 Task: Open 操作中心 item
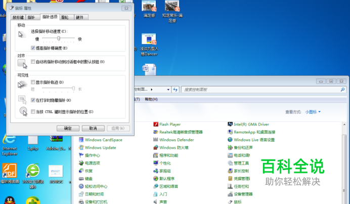pyautogui.click(x=90, y=155)
